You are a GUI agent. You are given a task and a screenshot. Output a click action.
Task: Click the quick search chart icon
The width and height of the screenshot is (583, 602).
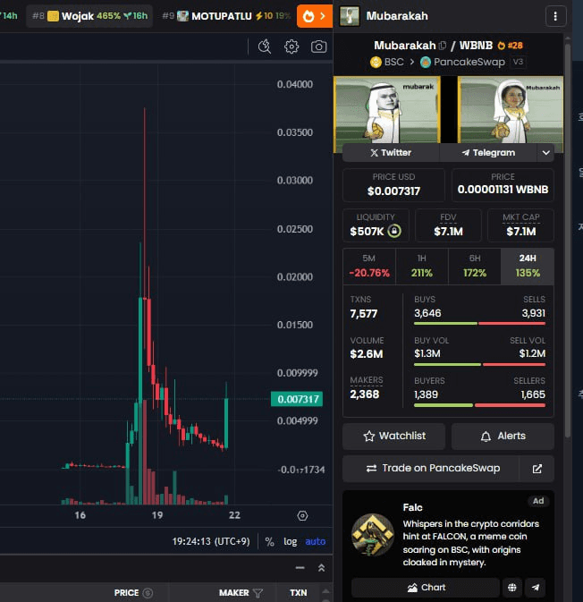point(265,47)
